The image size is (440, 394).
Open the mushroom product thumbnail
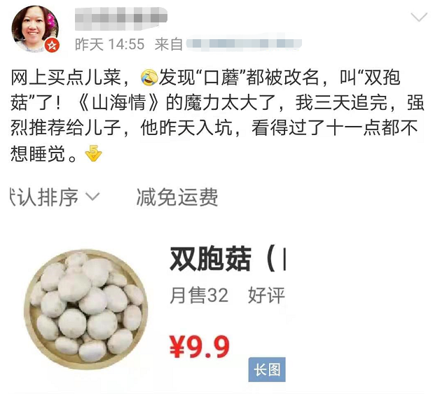click(x=86, y=309)
